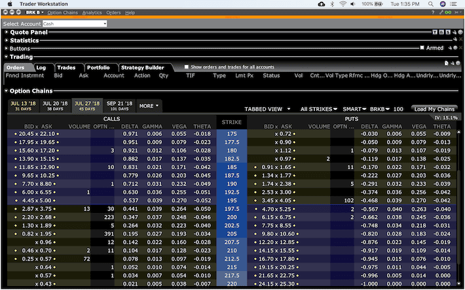465x290 pixels.
Task: Open the Analytics menu
Action: pyautogui.click(x=92, y=12)
